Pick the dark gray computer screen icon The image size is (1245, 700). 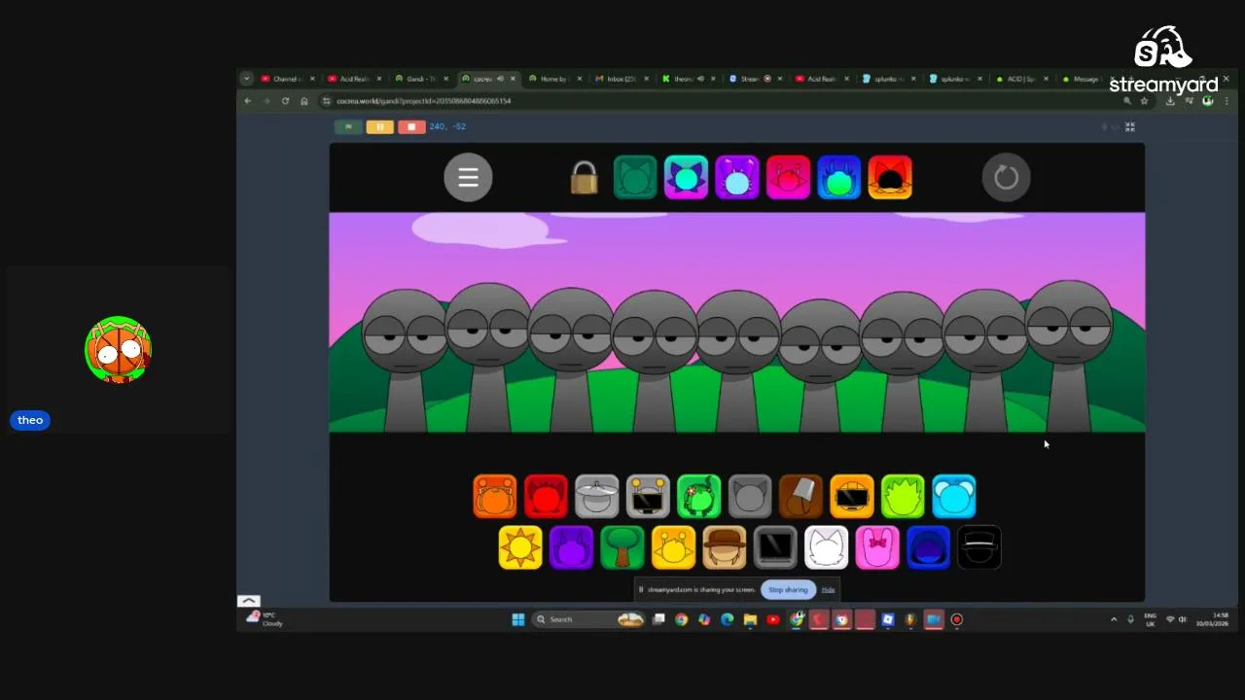click(775, 547)
